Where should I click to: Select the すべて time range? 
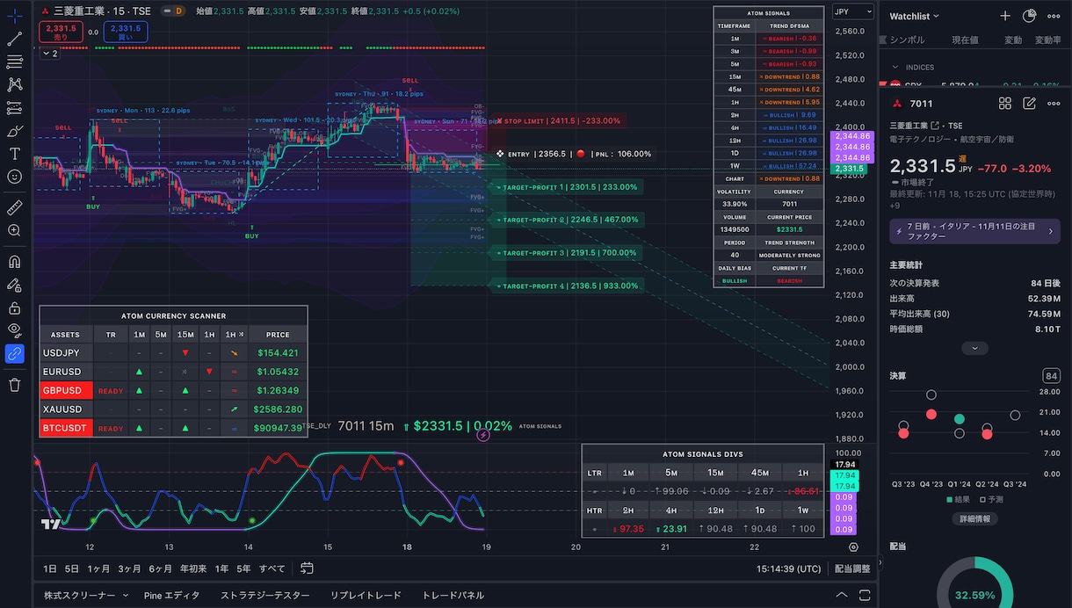click(x=272, y=568)
